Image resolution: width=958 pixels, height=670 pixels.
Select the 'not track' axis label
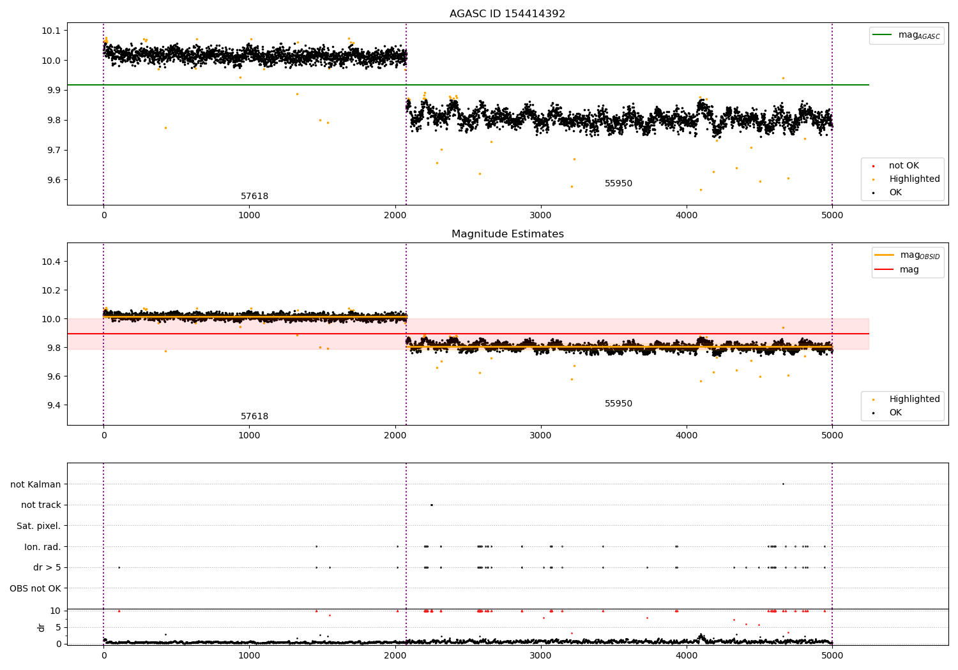coord(41,505)
